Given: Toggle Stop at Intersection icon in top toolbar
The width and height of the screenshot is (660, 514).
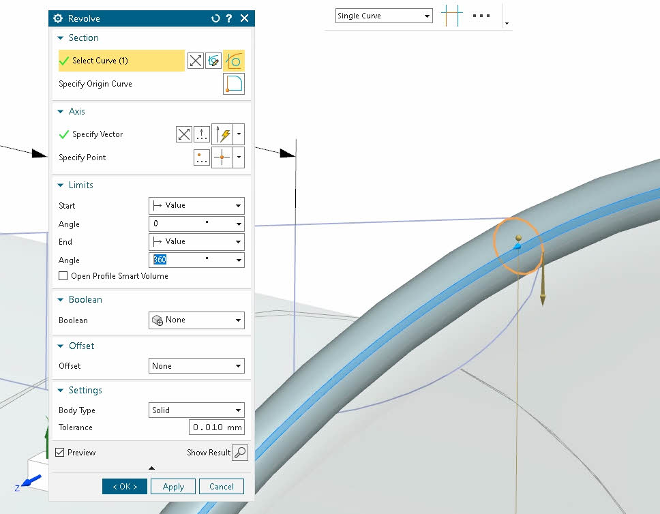Looking at the screenshot, I should 451,16.
